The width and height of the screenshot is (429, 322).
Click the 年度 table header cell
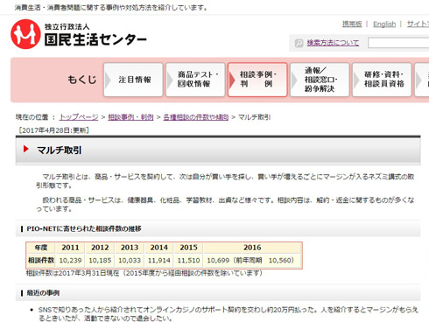click(x=41, y=248)
